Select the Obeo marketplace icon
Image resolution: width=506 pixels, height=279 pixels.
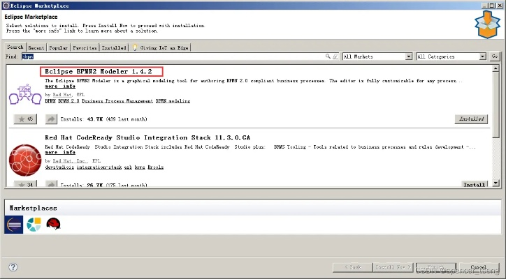point(34,225)
